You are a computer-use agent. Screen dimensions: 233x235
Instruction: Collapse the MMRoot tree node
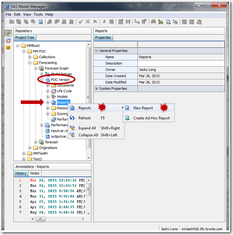(x=18, y=46)
